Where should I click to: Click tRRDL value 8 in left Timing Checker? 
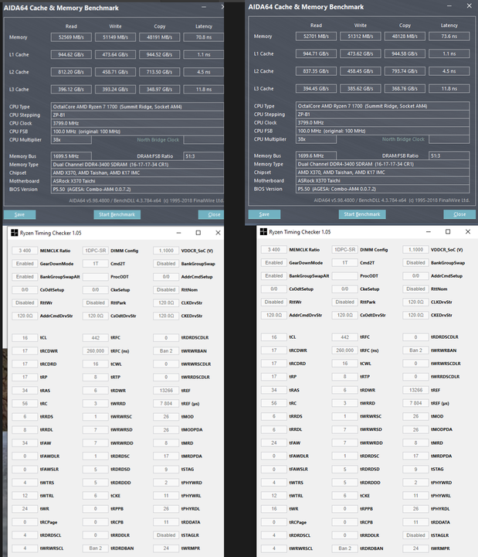click(x=25, y=430)
